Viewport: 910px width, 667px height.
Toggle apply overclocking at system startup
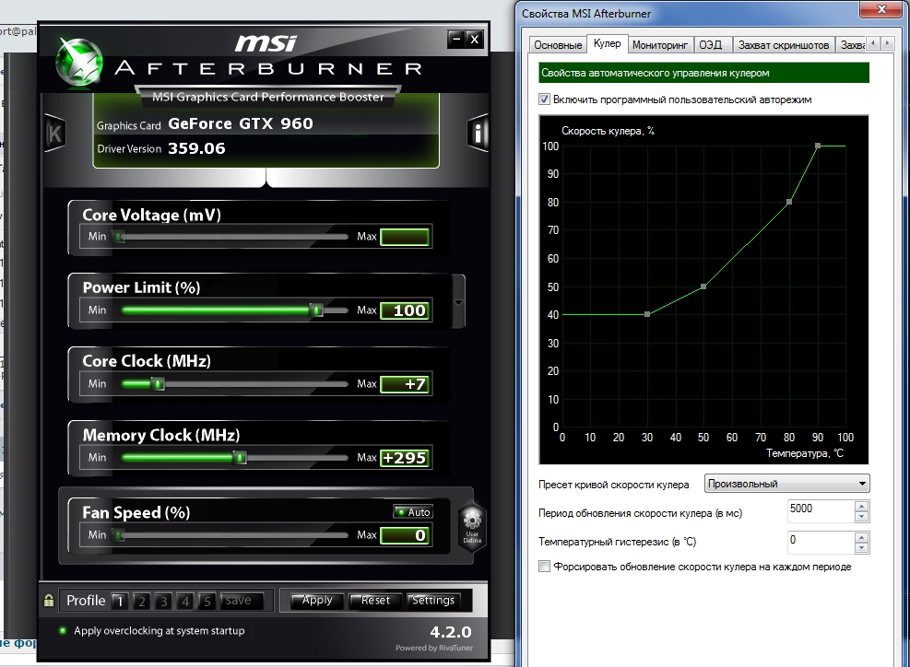(63, 630)
